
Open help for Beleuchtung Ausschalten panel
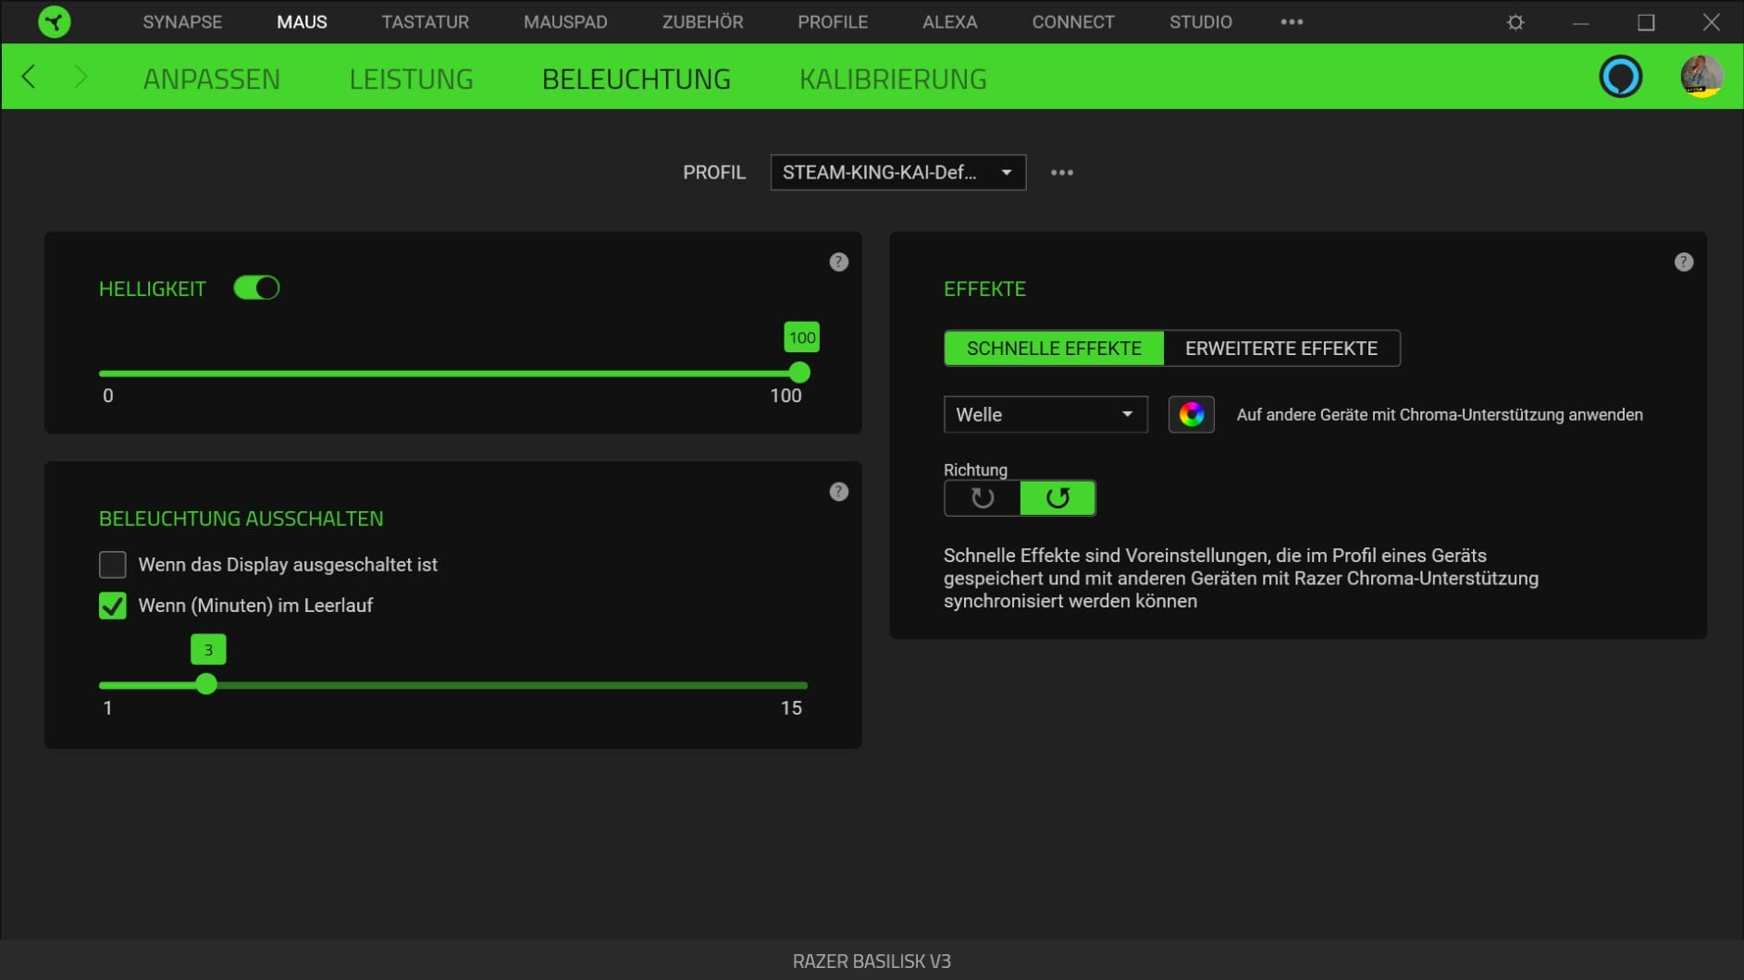click(839, 492)
